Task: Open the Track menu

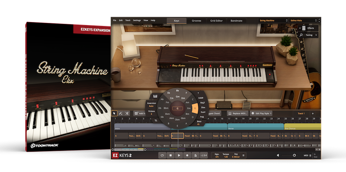Action: tap(128, 20)
